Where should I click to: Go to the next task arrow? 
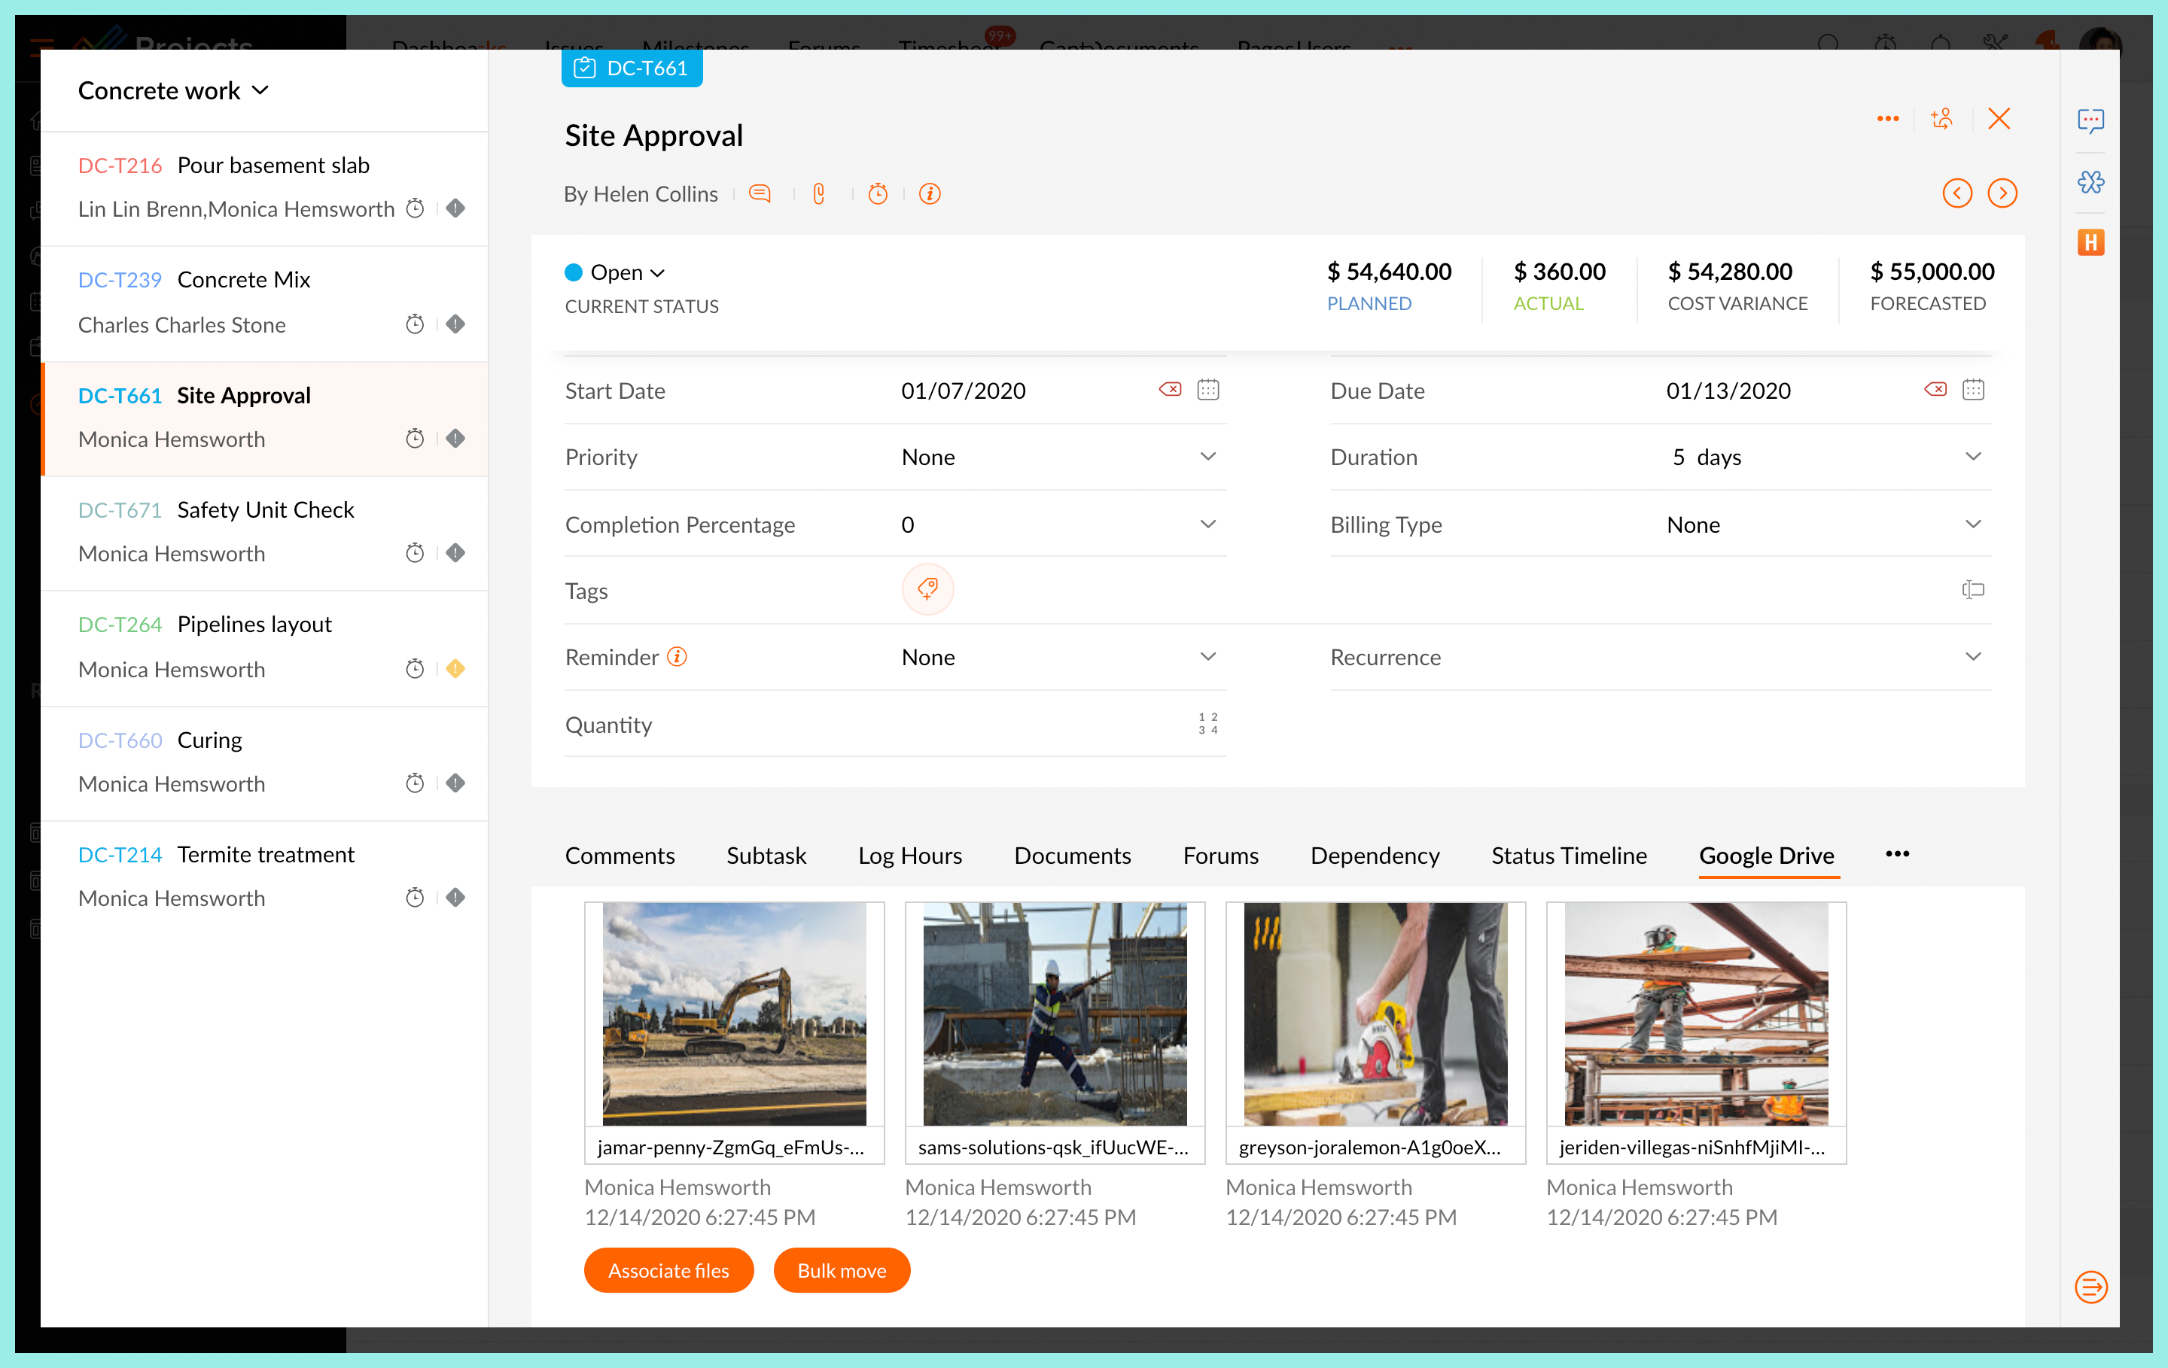(x=2002, y=193)
